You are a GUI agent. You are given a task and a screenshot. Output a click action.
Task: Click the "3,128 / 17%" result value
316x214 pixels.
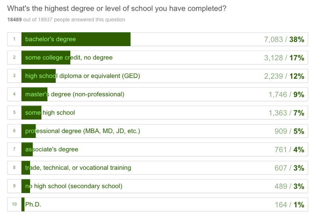(284, 58)
